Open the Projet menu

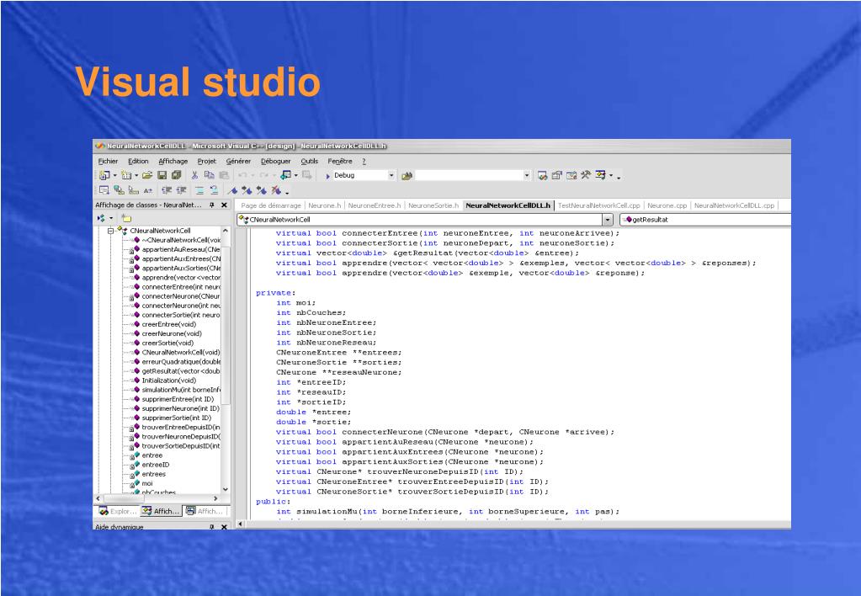pos(206,161)
